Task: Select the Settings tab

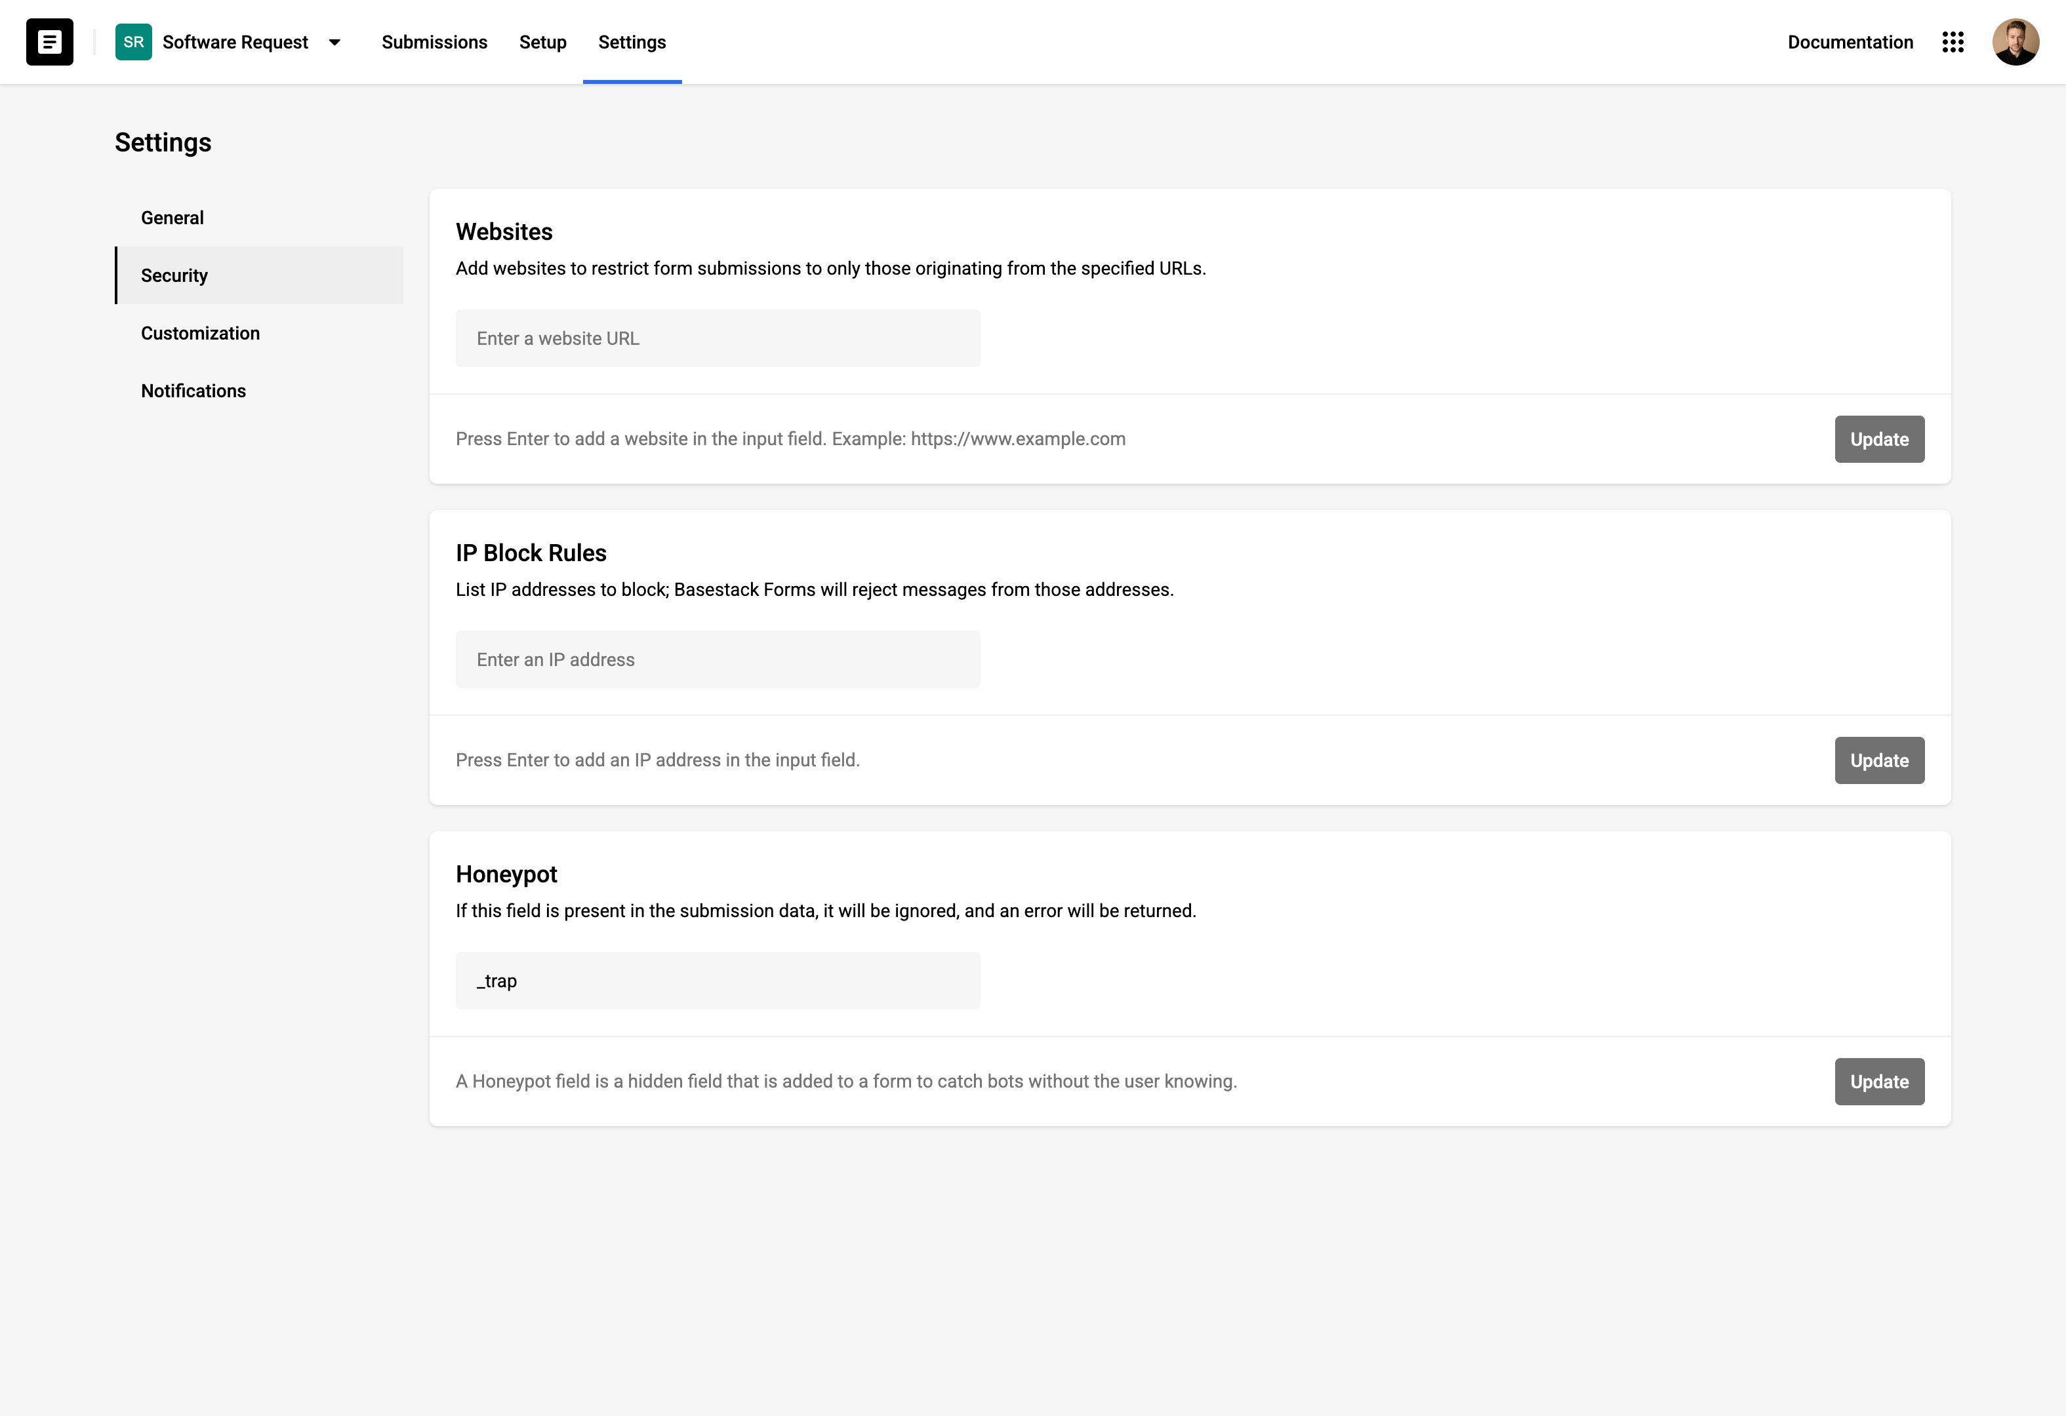Action: coord(631,42)
